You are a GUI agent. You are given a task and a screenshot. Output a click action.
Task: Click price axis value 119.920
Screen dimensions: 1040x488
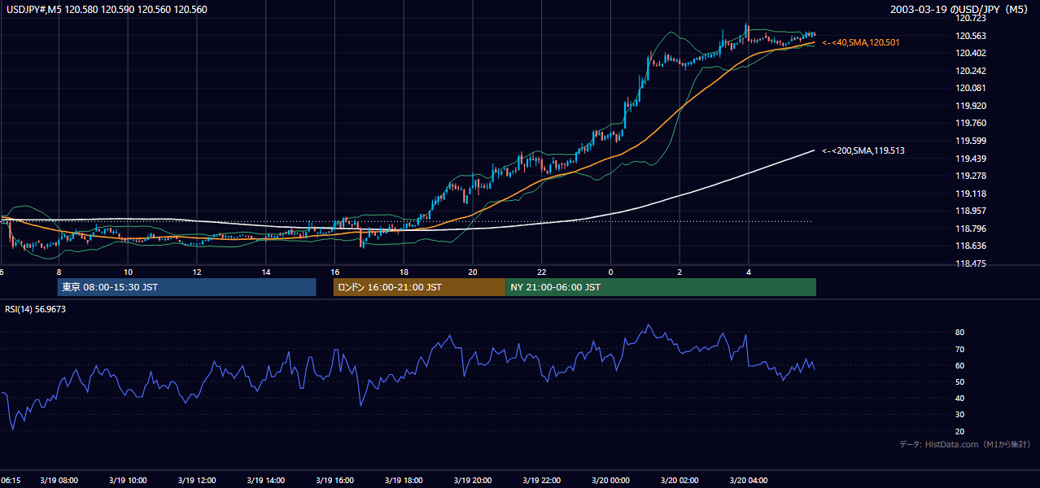pos(972,106)
